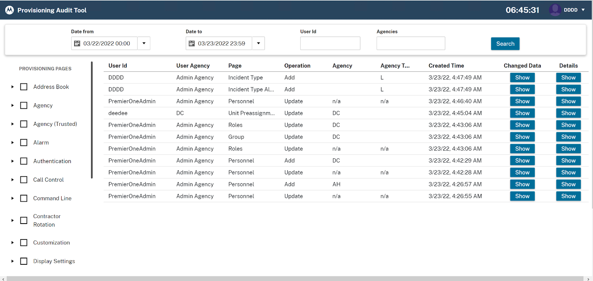Viewport: 593px width, 281px height.
Task: Click the Operation column header
Action: (x=297, y=66)
